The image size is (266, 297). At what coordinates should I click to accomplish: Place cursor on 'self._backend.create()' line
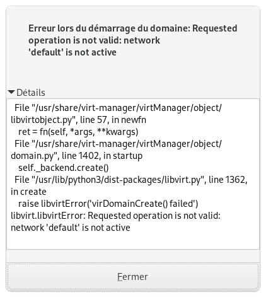pyautogui.click(x=64, y=168)
